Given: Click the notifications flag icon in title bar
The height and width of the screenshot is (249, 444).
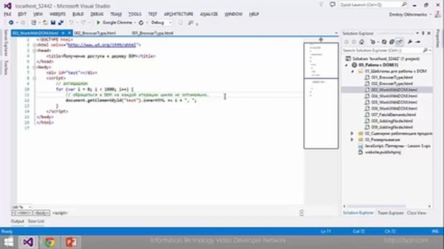Looking at the screenshot, I should 321,5.
